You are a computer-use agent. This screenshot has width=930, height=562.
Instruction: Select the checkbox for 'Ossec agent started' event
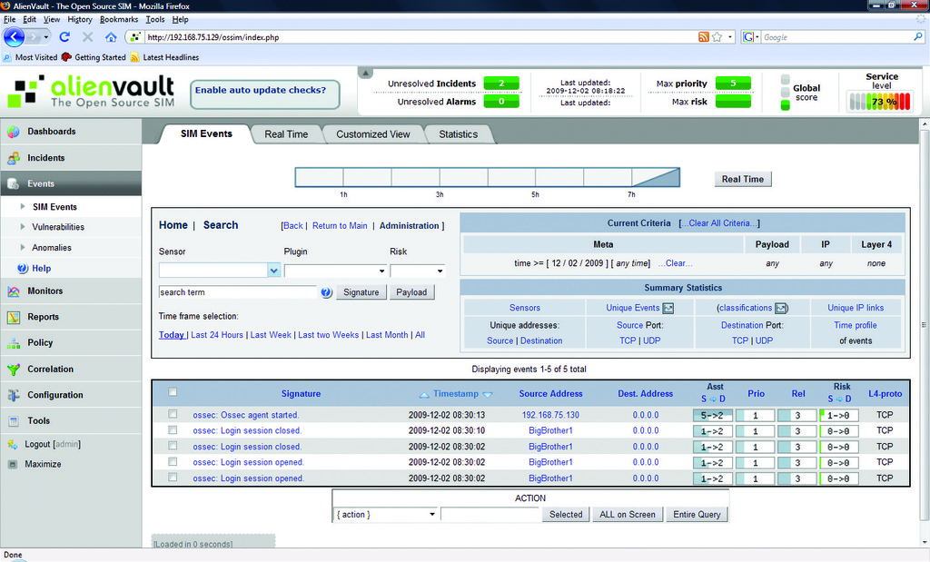click(173, 414)
